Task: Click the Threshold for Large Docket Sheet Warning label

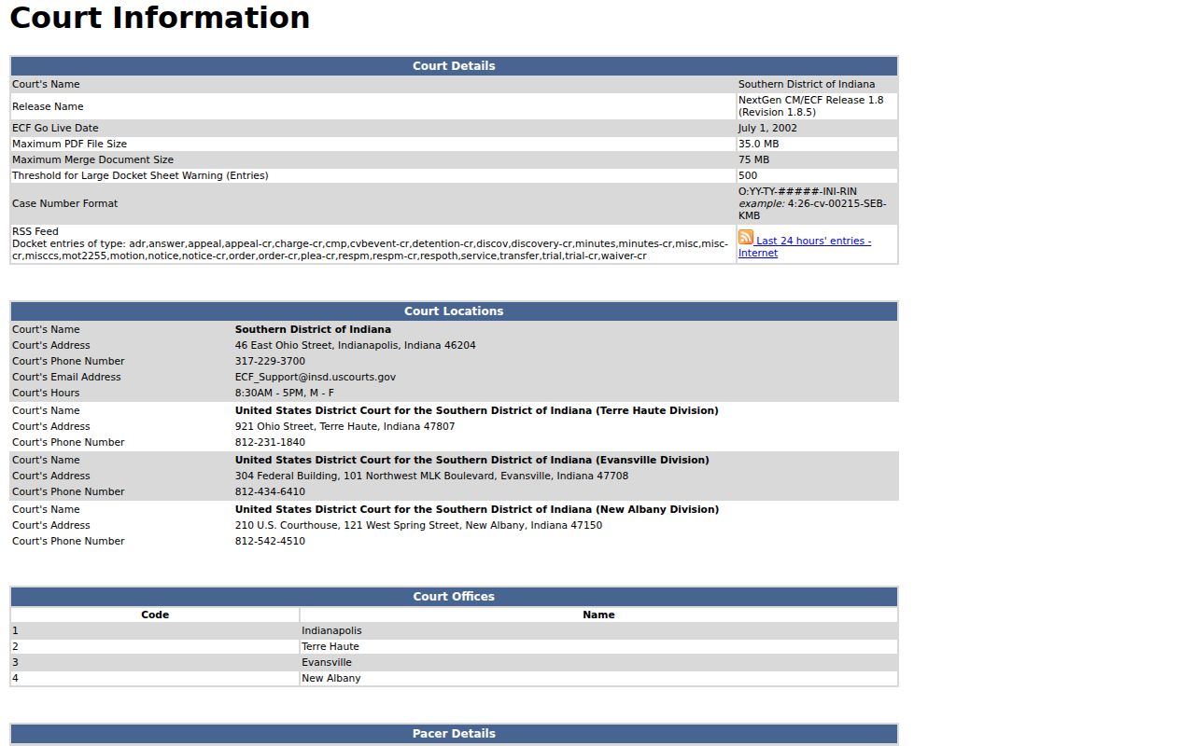Action: pyautogui.click(x=140, y=175)
